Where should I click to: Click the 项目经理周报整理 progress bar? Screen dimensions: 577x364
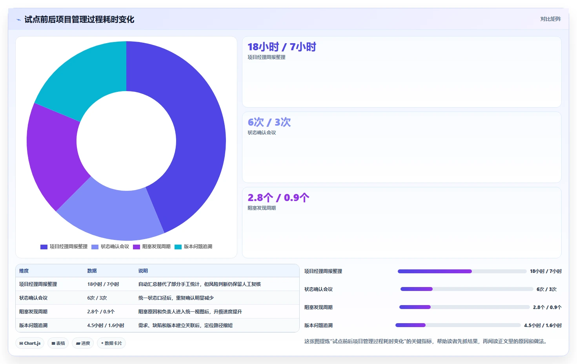point(462,271)
